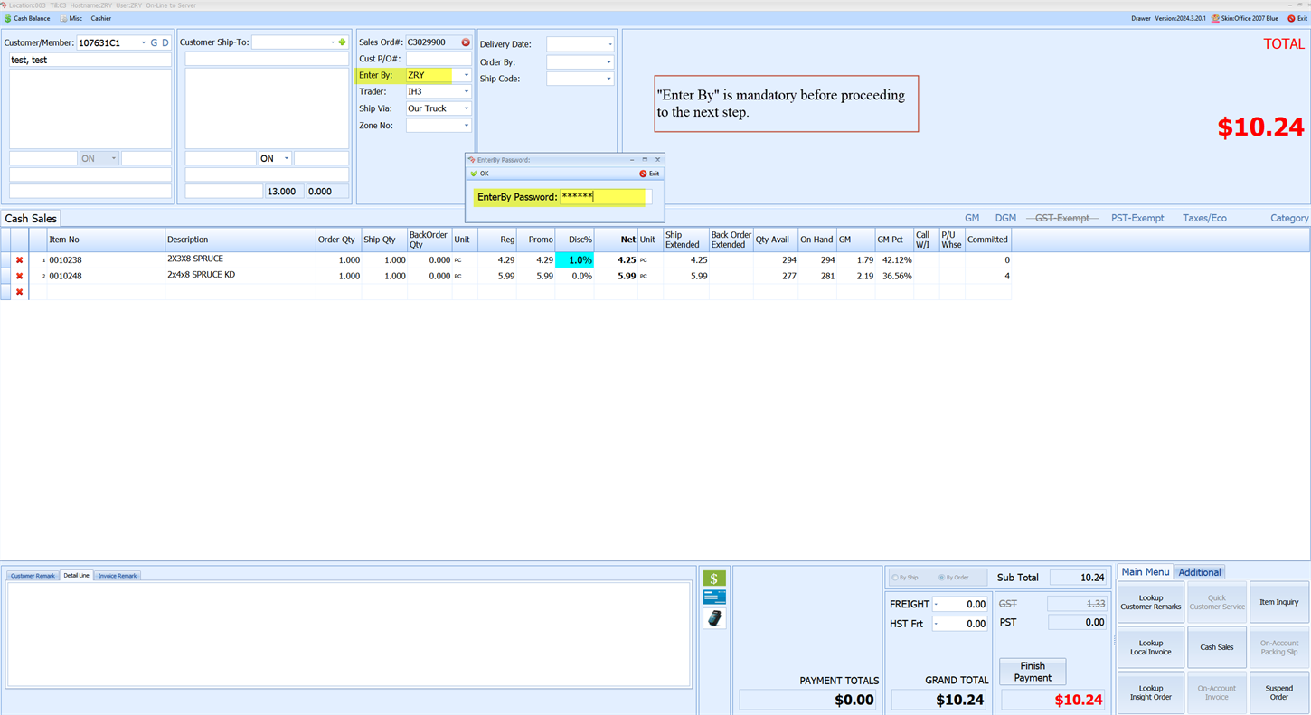Select the By Order radio button

(x=941, y=578)
